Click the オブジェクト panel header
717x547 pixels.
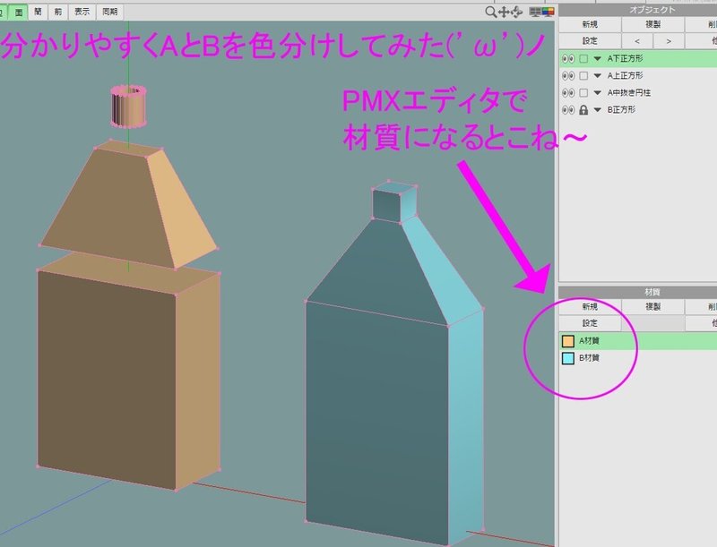click(x=638, y=10)
